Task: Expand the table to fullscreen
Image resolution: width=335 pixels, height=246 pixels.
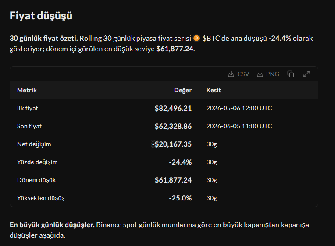Action: [306, 74]
